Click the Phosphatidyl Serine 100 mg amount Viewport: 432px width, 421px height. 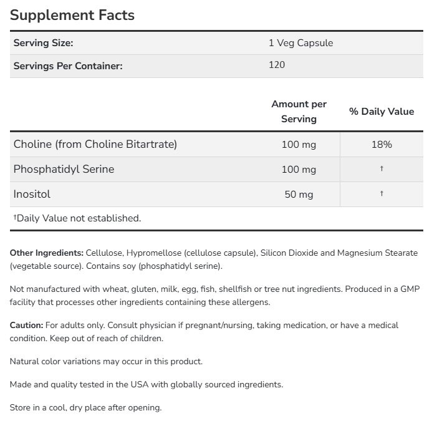[x=299, y=169]
